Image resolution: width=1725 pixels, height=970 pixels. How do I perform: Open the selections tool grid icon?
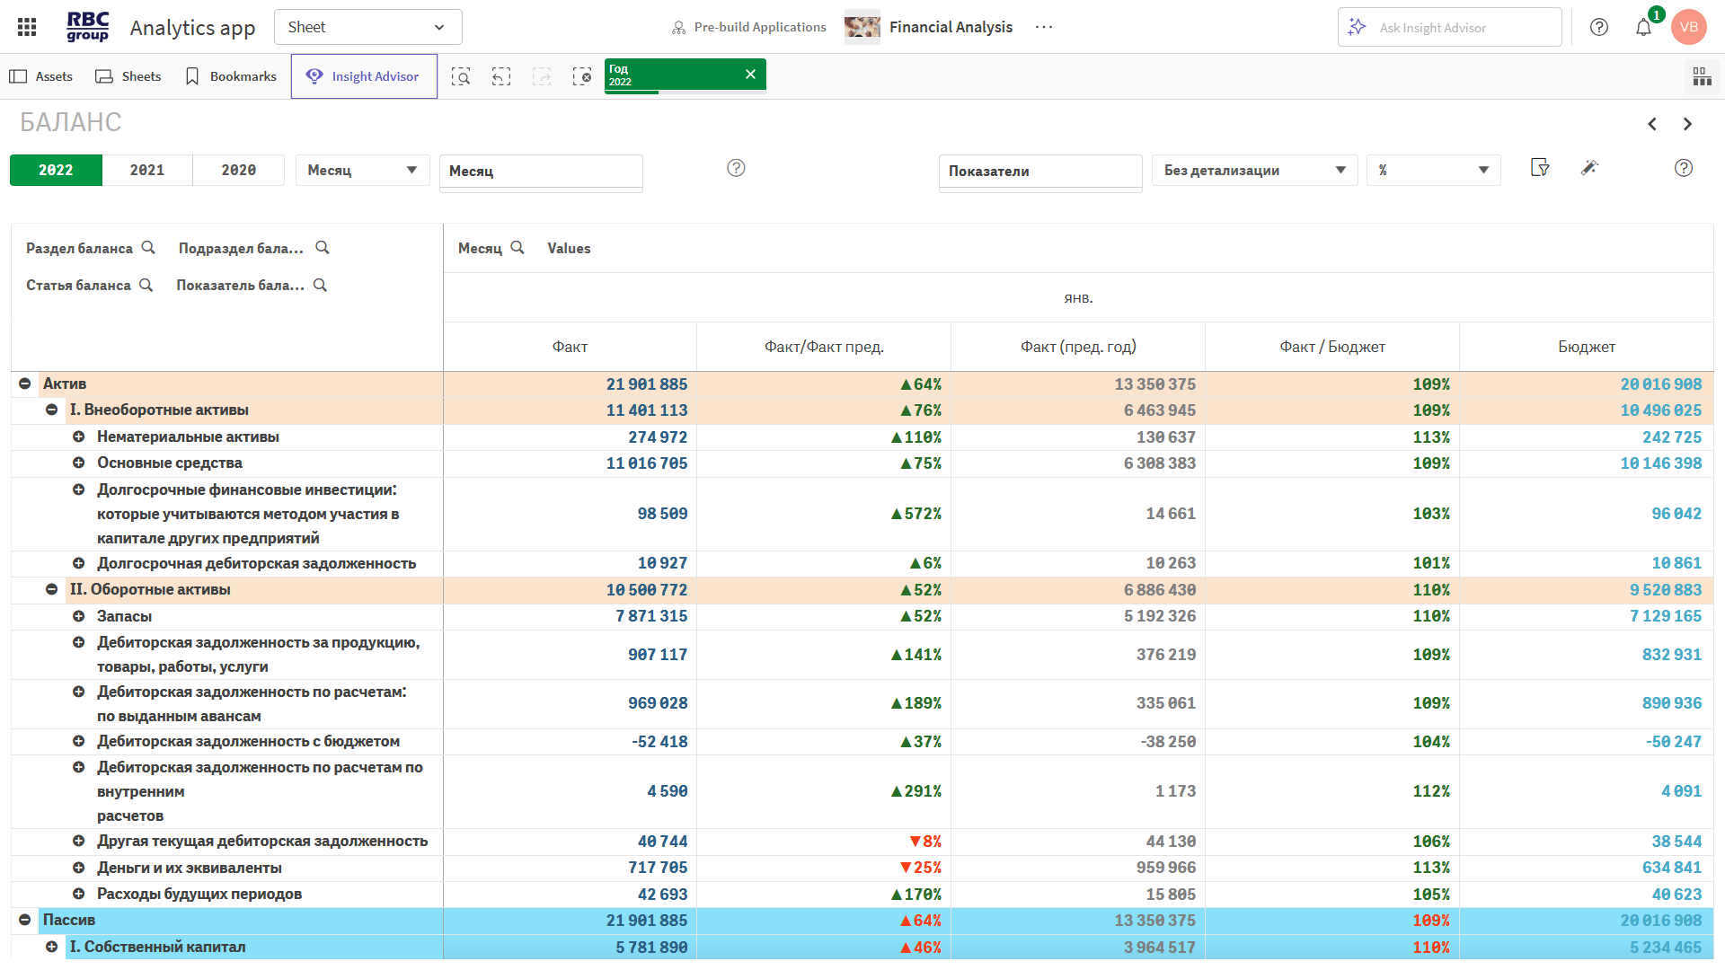pyautogui.click(x=1702, y=76)
